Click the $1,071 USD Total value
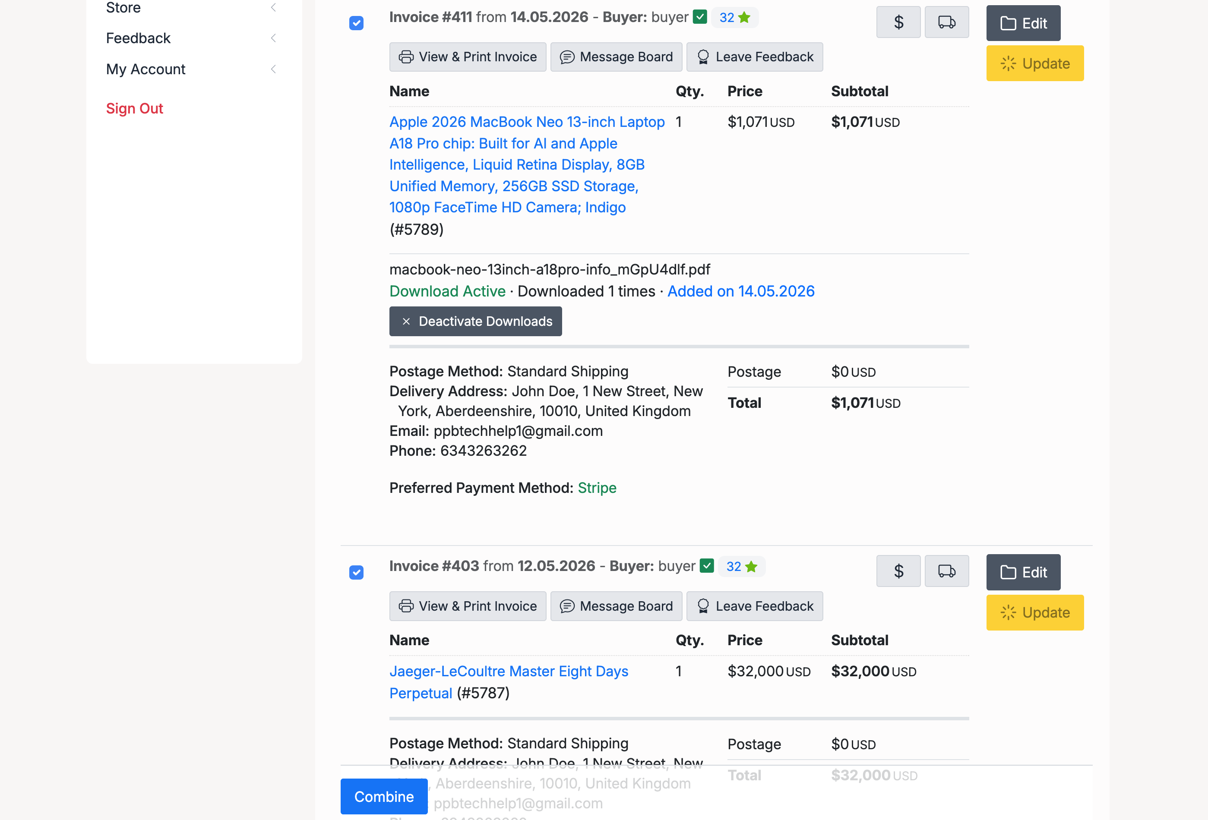 [866, 403]
